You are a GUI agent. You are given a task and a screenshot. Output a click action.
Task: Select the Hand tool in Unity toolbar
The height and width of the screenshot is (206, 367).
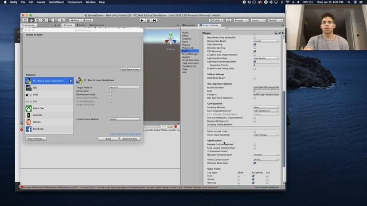(25, 21)
